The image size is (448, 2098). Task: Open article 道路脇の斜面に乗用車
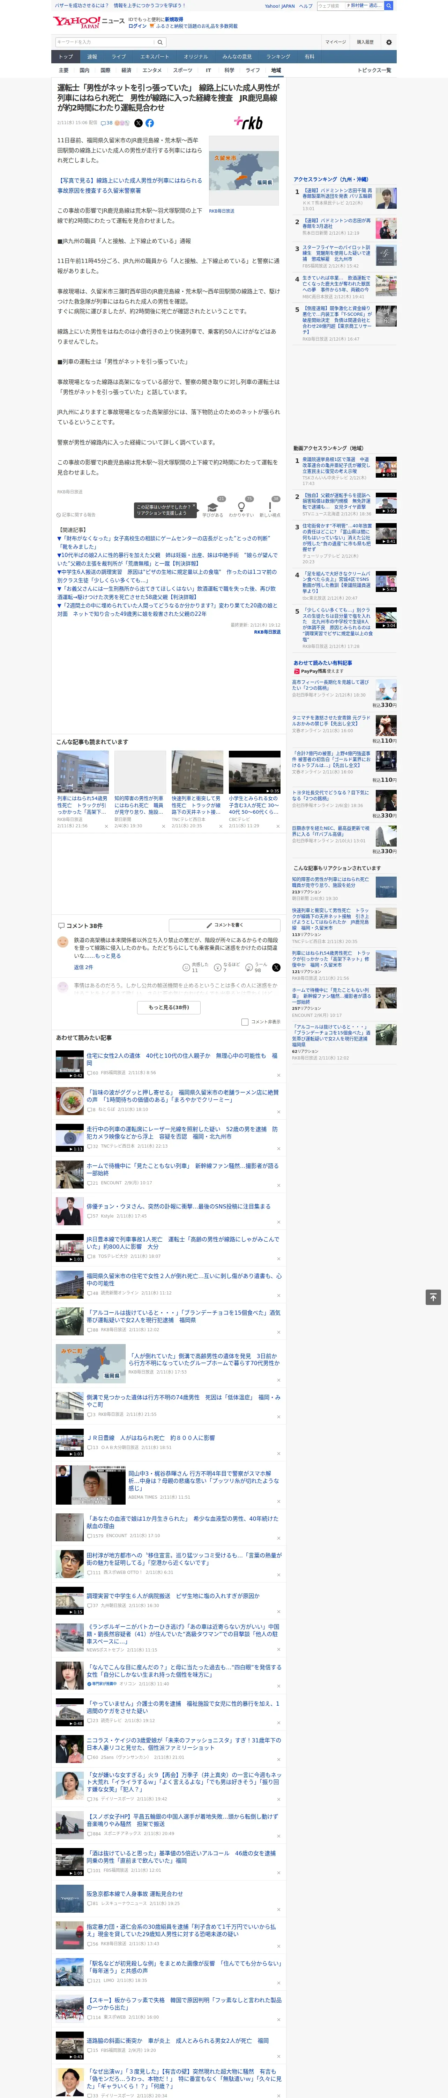(177, 2041)
